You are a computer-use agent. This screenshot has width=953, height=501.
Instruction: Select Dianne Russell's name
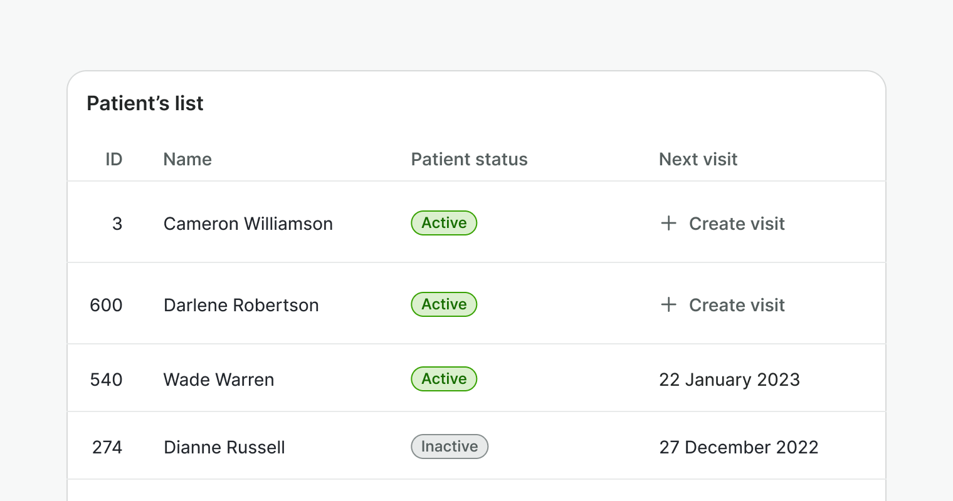pos(224,447)
